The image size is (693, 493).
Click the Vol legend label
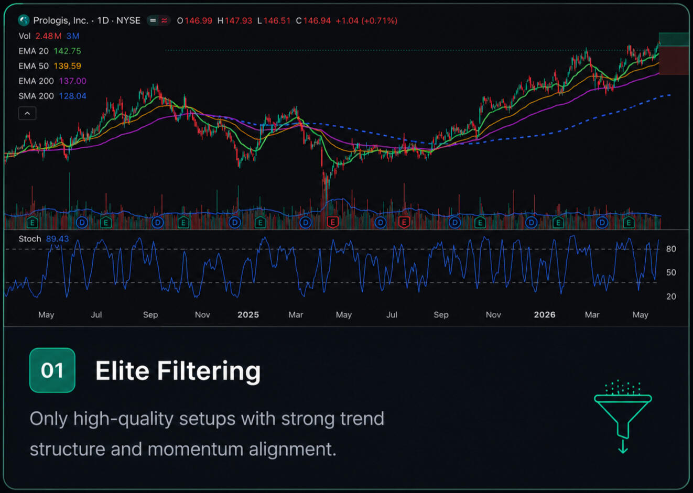click(25, 36)
